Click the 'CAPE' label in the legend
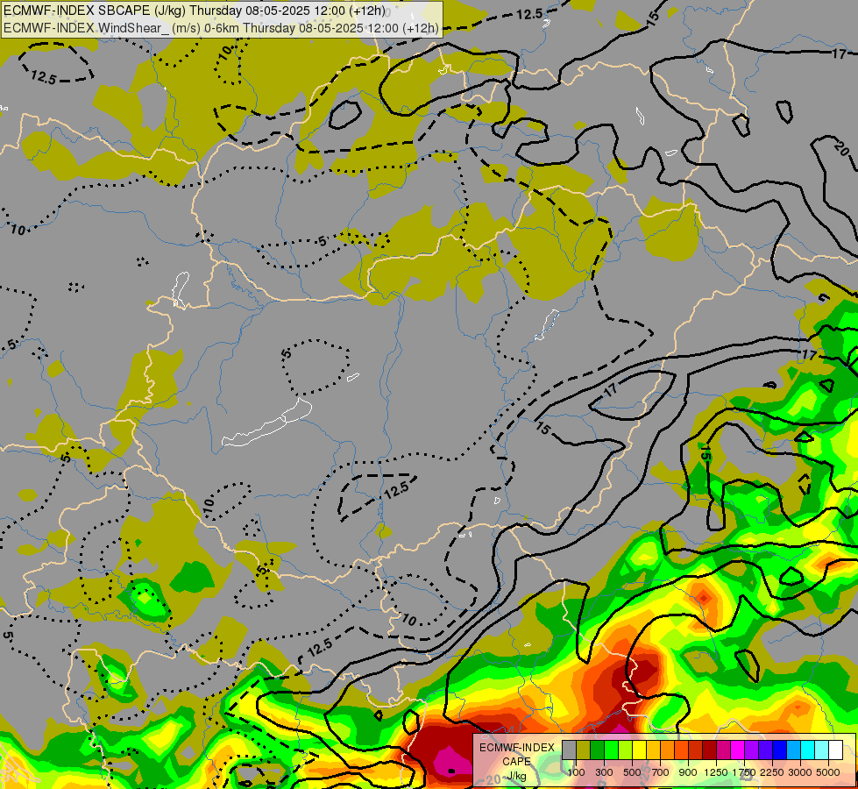The image size is (858, 789). pyautogui.click(x=516, y=762)
